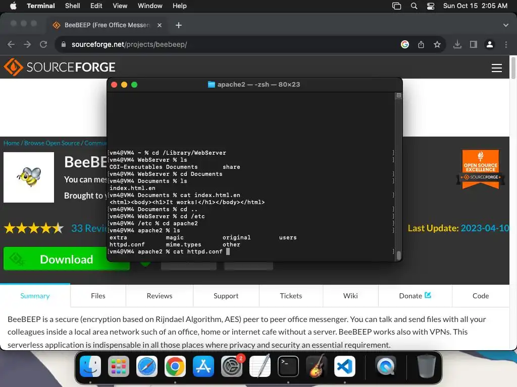
Task: Switch to the Reviews tab
Action: [159, 296]
